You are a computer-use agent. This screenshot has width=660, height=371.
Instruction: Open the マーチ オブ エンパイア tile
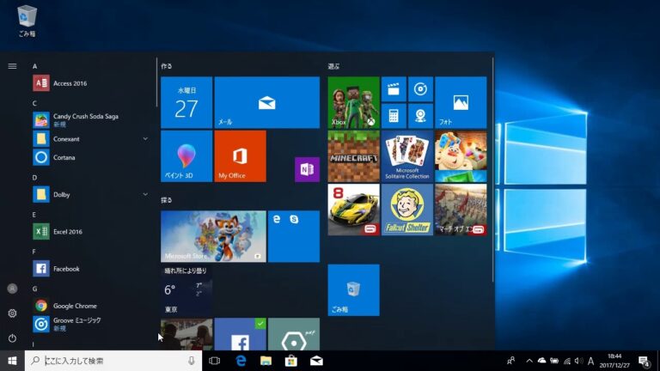coord(461,210)
